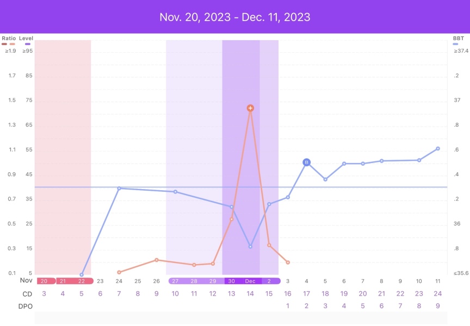Select cycle day 3 label
470x326 pixels.
click(45, 294)
